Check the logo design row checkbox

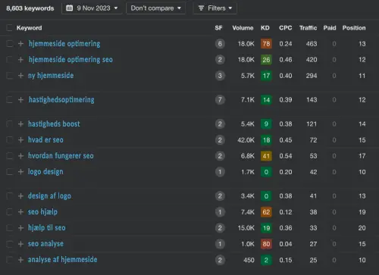pyautogui.click(x=9, y=172)
